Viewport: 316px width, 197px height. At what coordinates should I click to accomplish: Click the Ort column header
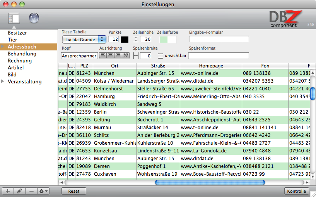click(x=114, y=66)
